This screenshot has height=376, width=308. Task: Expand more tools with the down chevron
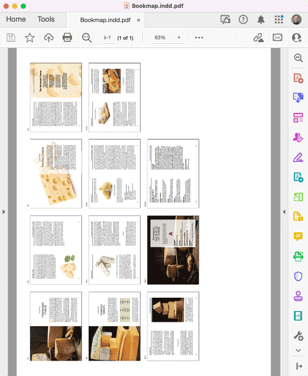pyautogui.click(x=298, y=350)
